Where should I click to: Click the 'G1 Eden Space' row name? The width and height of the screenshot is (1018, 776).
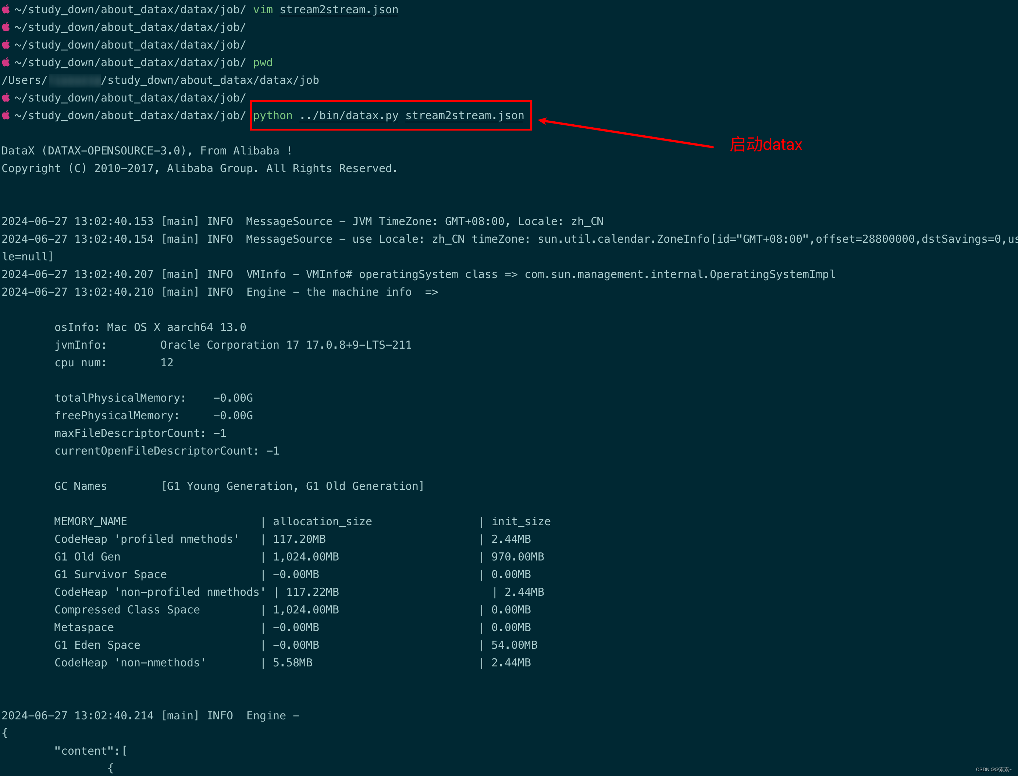pos(97,645)
